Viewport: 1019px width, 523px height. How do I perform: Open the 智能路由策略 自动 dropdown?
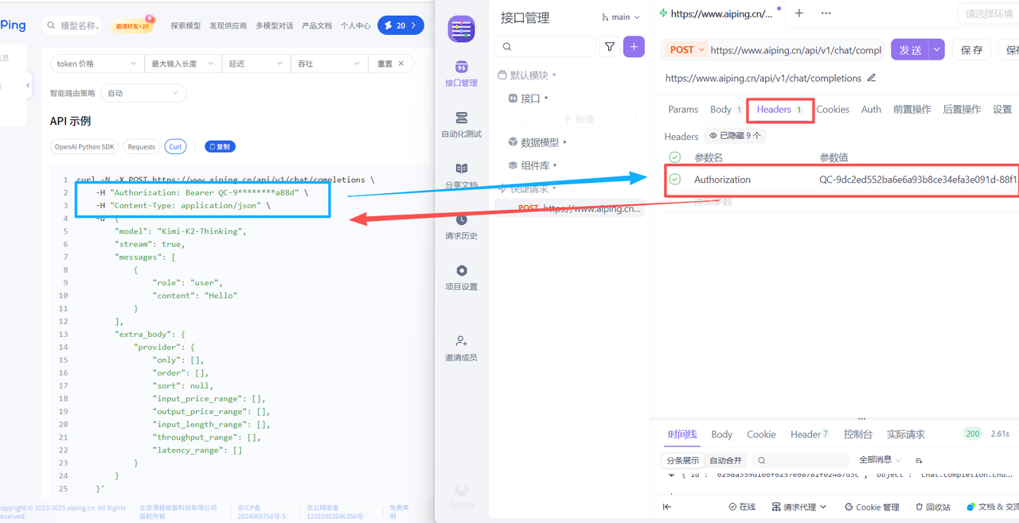[x=143, y=93]
